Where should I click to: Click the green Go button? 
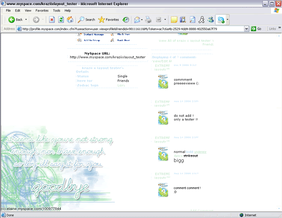(256, 29)
